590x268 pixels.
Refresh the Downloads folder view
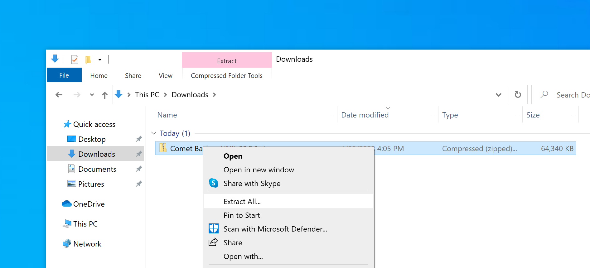click(x=518, y=95)
